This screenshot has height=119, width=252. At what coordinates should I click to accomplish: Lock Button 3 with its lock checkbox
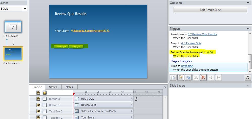pos(44,99)
